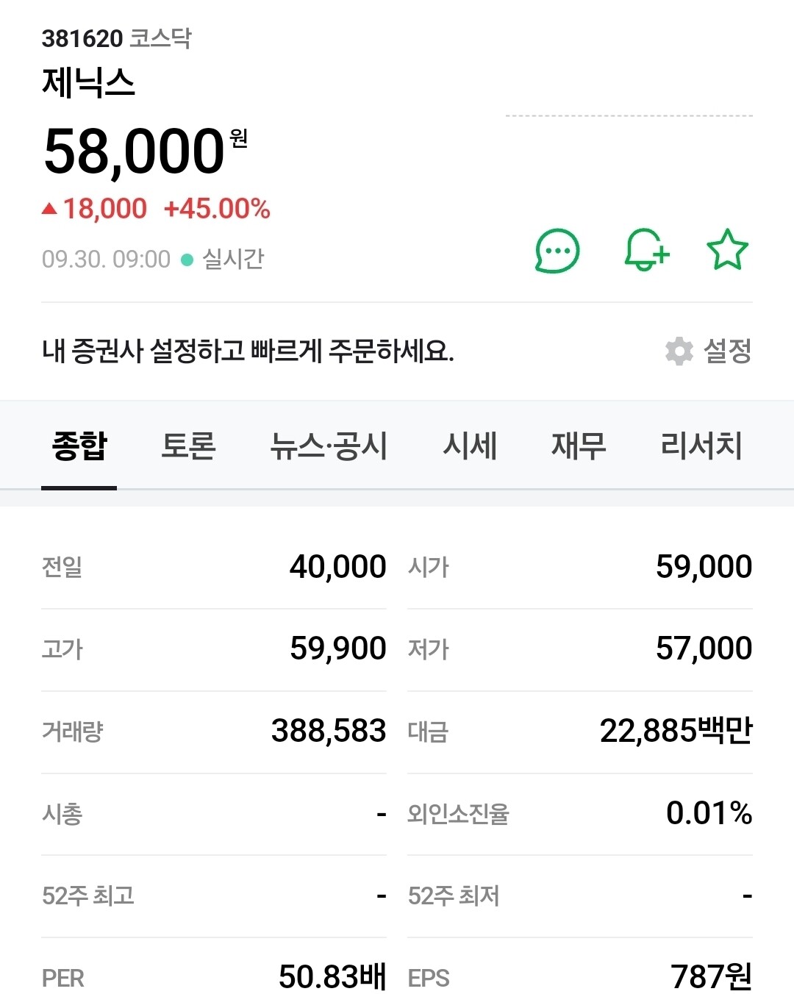
Task: Open the 재무 tab
Action: [x=579, y=446]
